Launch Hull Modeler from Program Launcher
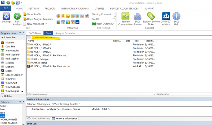 click(12, 55)
